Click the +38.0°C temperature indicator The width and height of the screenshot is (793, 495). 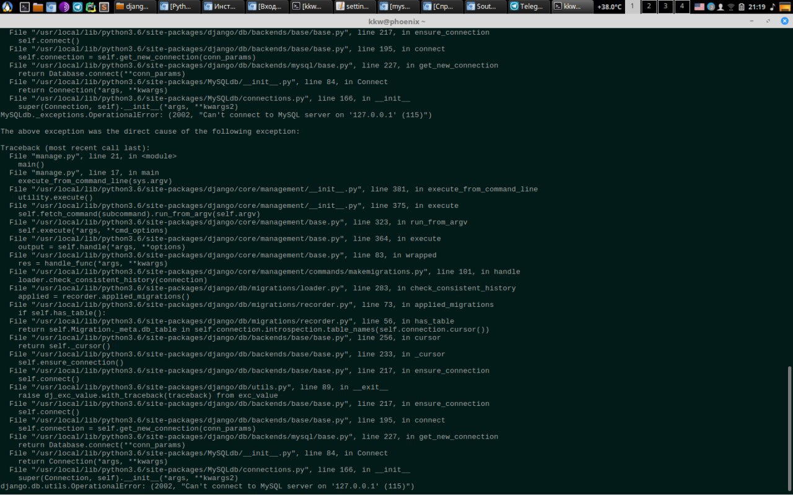[x=609, y=7]
